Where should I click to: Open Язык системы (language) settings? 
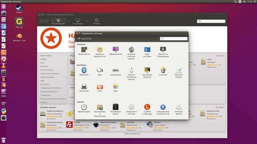[x=147, y=52]
